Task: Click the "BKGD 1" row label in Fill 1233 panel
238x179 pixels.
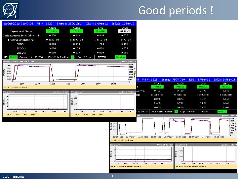Action: (21, 44)
